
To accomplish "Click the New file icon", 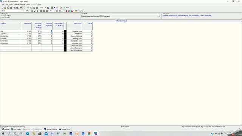I will (3, 8).
